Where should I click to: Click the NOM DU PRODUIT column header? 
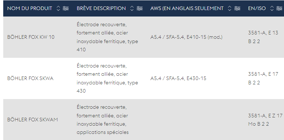click(x=30, y=8)
